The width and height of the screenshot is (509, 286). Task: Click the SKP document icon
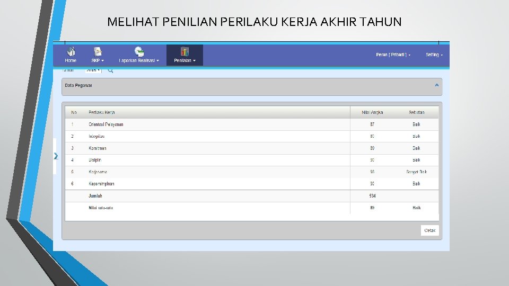[x=98, y=51]
